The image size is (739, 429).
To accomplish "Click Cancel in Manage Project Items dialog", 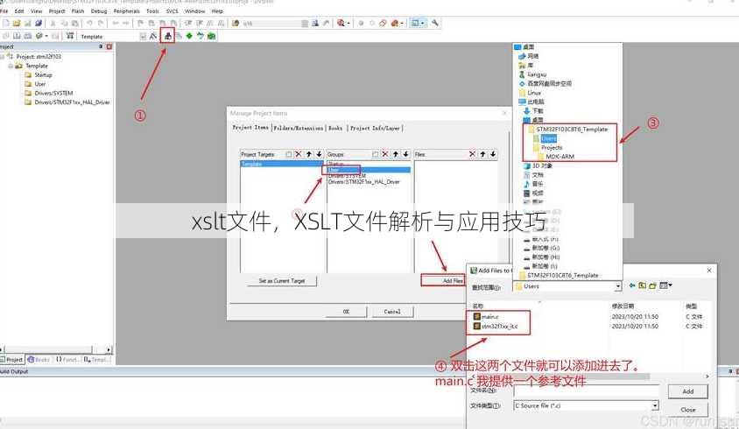I will 392,312.
